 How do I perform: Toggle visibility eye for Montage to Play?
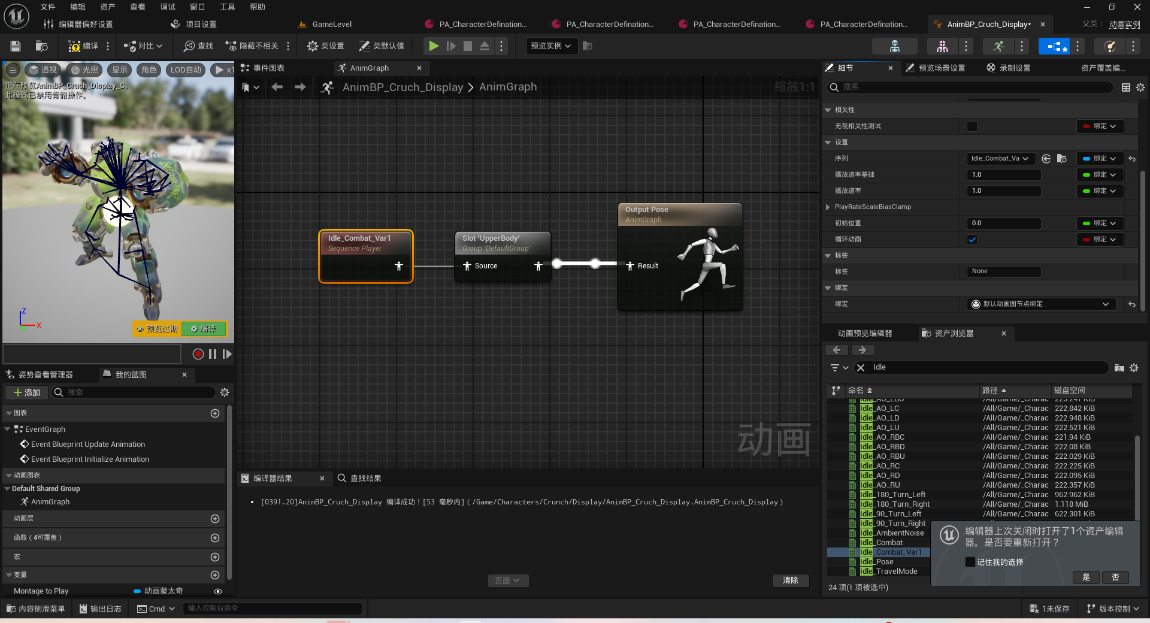(x=218, y=591)
